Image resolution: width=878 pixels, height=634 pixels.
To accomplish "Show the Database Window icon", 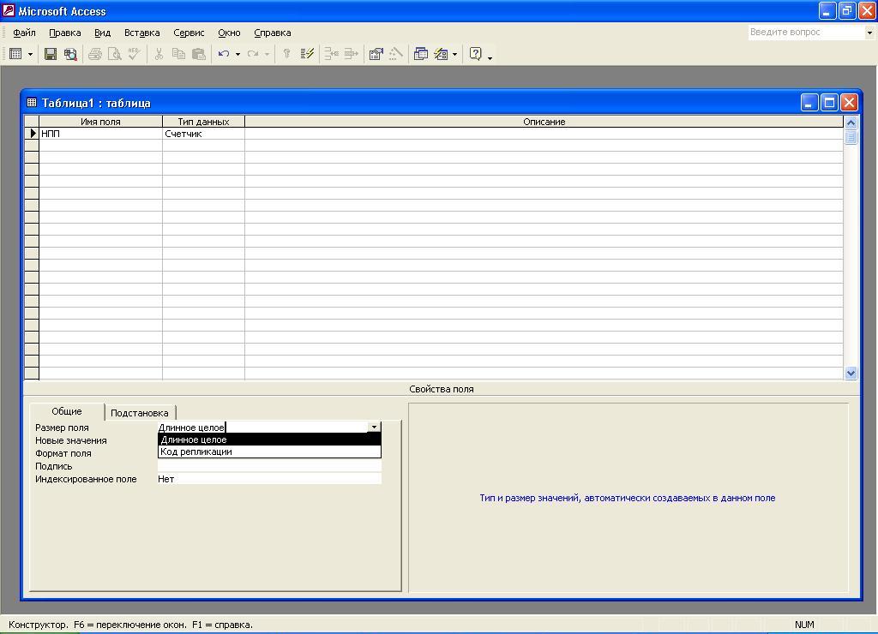I will (x=420, y=54).
